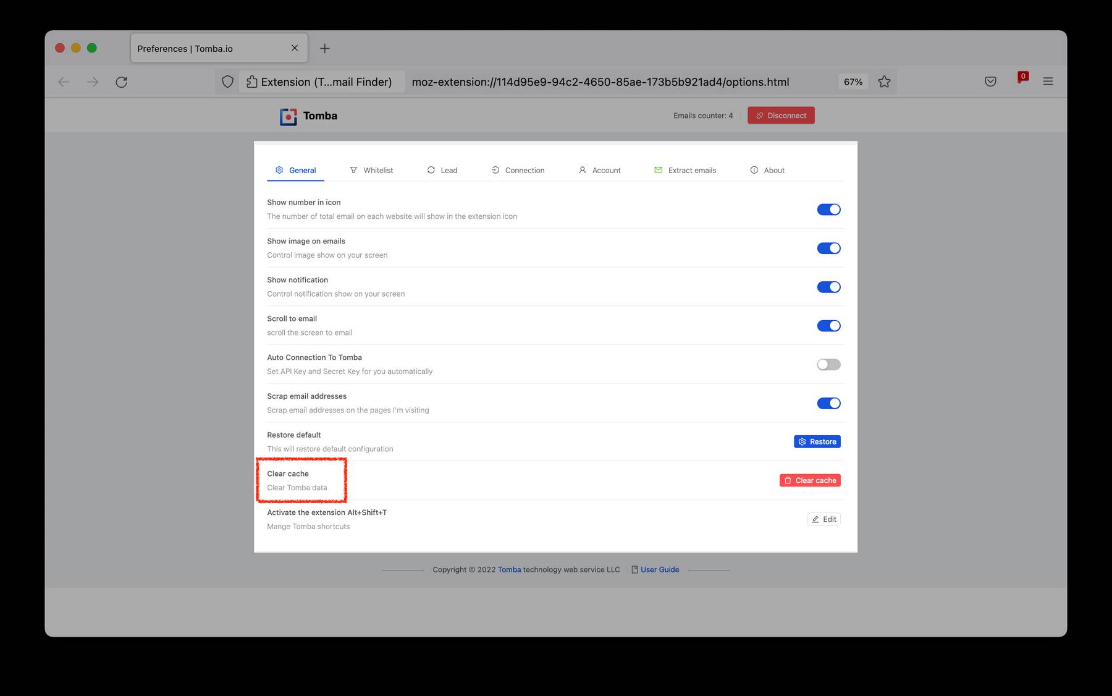Click the Restore default label
This screenshot has height=696, width=1112.
pyautogui.click(x=294, y=435)
